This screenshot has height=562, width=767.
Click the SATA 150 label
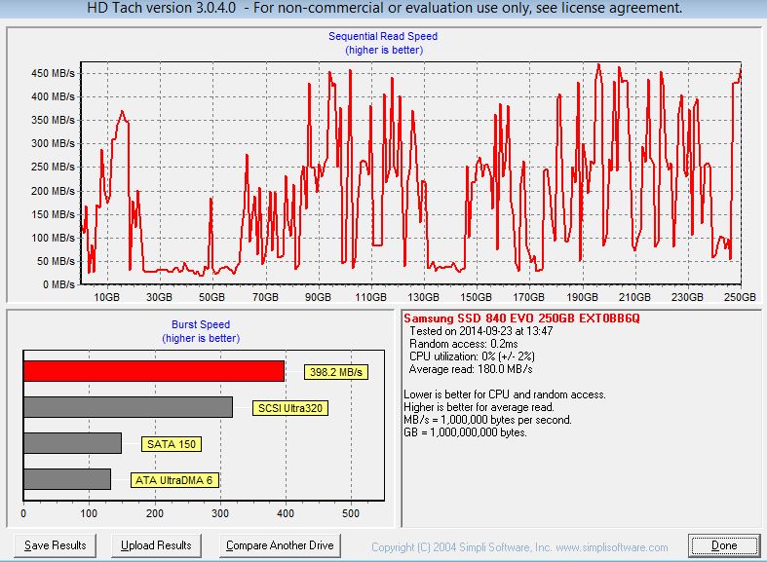[172, 444]
